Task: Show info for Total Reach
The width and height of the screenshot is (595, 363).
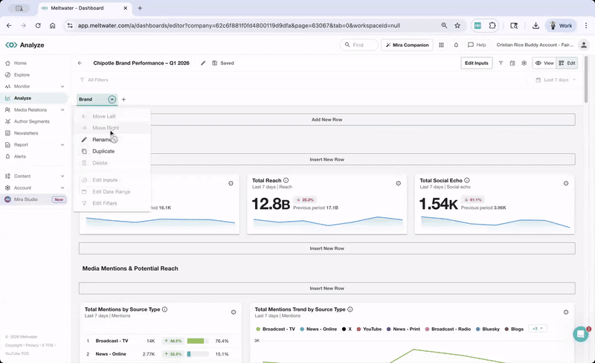Action: (286, 180)
